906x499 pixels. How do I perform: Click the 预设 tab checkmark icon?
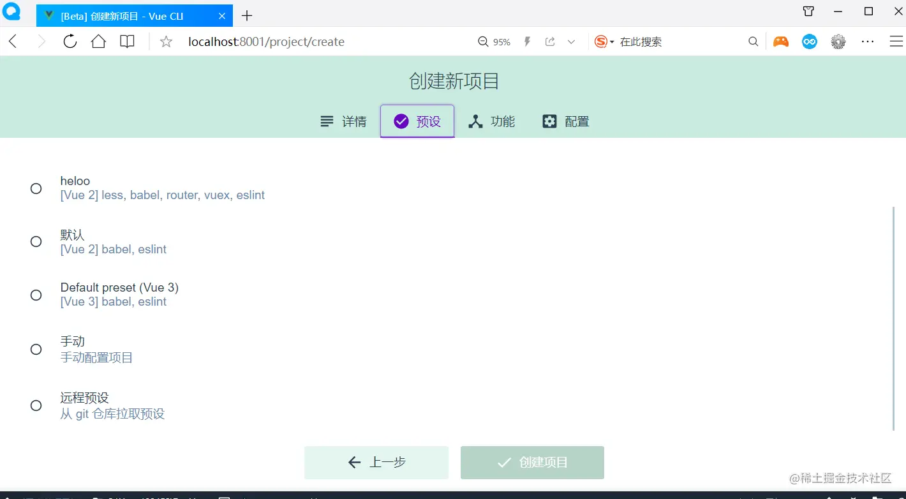click(x=401, y=121)
